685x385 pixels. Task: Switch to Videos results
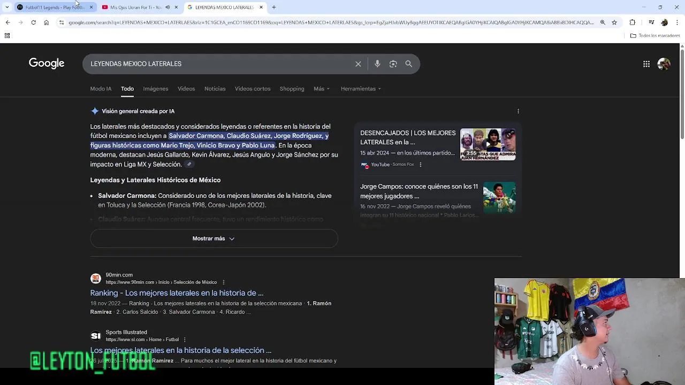pyautogui.click(x=186, y=89)
